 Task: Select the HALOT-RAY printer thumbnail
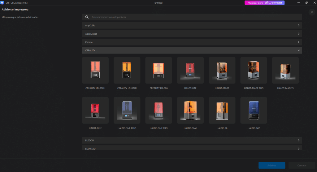pyautogui.click(x=254, y=110)
